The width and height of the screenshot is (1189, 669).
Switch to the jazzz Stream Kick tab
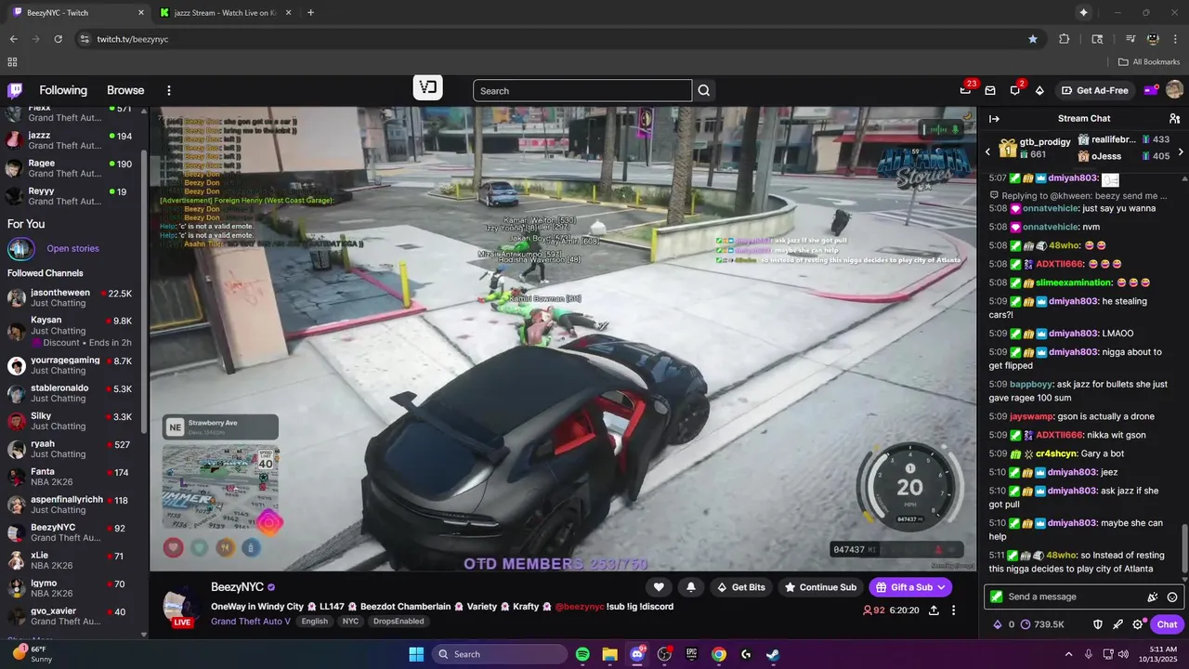point(226,13)
